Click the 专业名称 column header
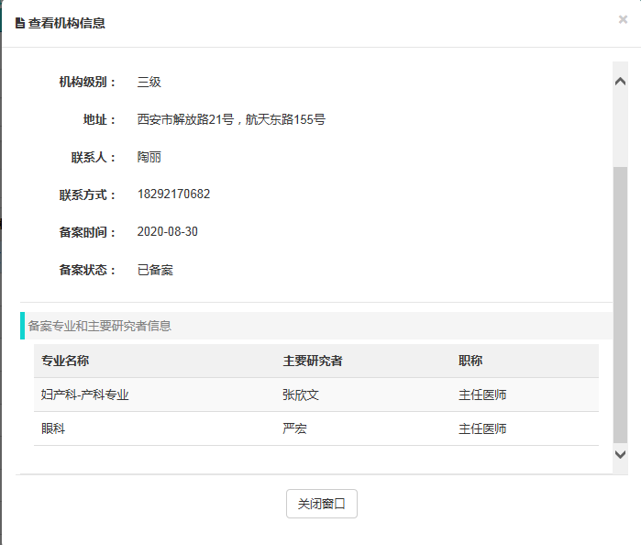641x545 pixels. click(x=64, y=361)
